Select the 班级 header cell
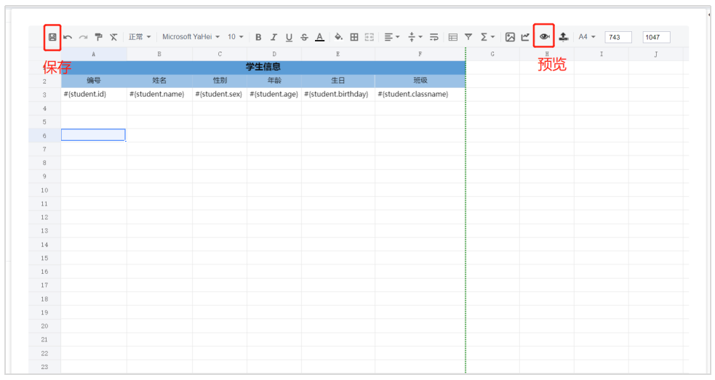Screen dimensions: 715x380 click(x=420, y=81)
